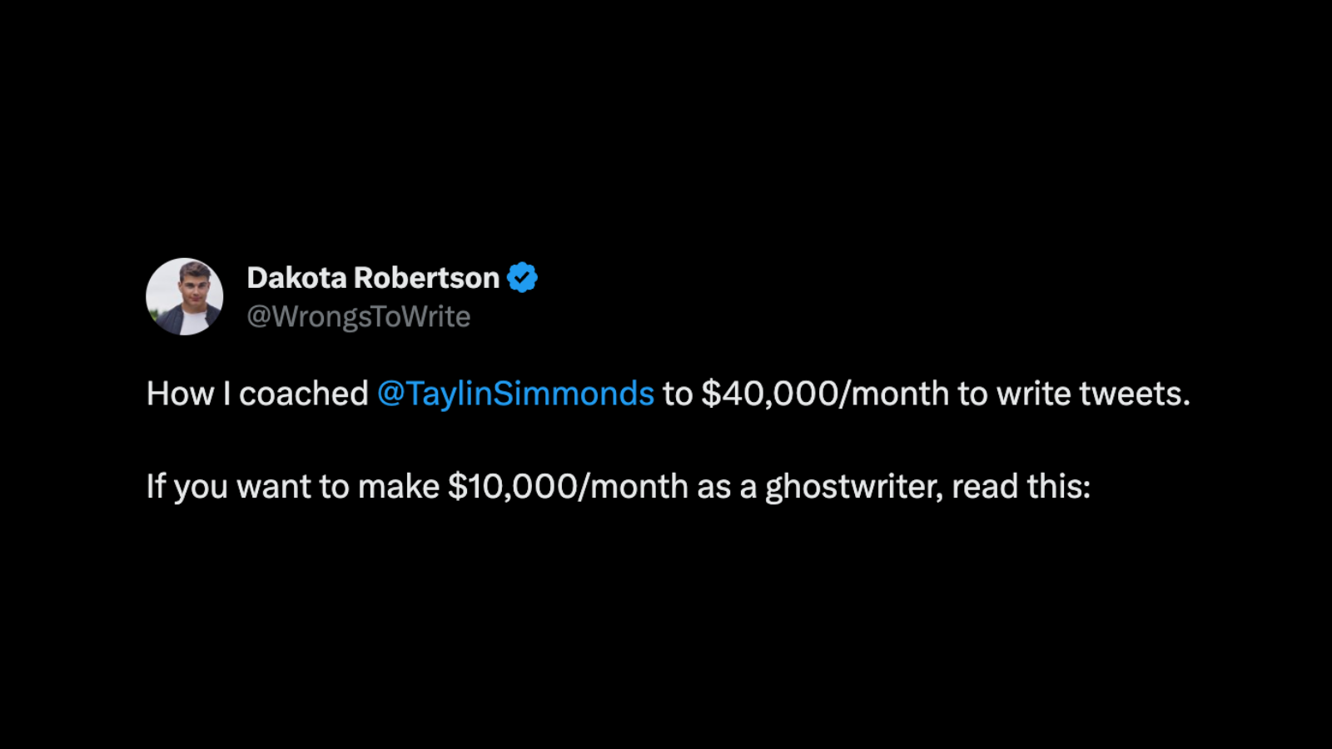The height and width of the screenshot is (749, 1332).
Task: Click the blue verified checkmark badge
Action: [522, 277]
